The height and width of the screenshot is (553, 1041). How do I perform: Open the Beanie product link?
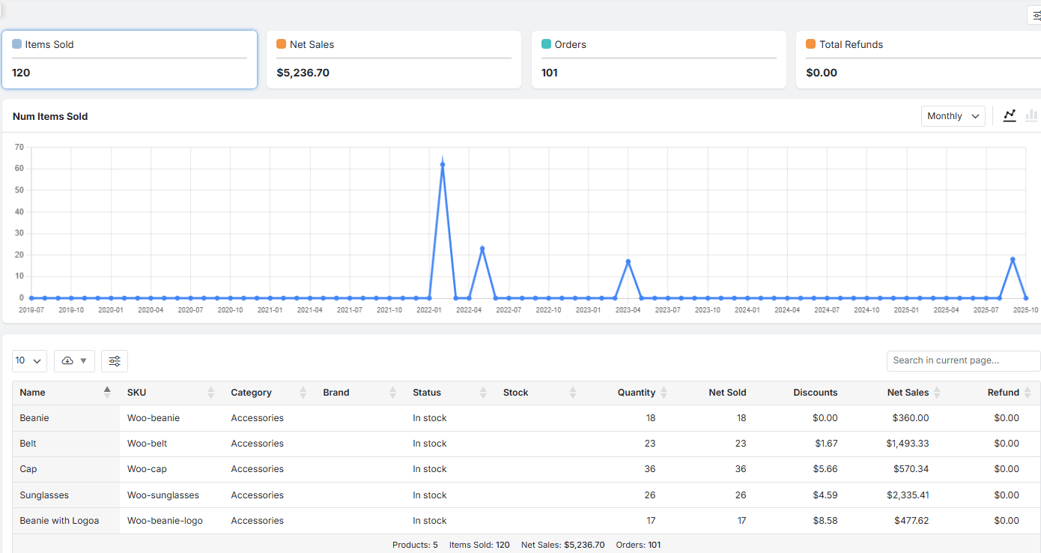[x=34, y=417]
